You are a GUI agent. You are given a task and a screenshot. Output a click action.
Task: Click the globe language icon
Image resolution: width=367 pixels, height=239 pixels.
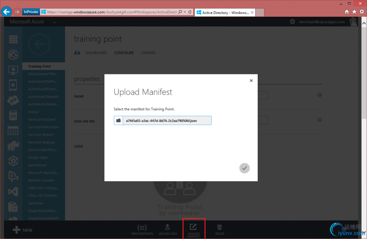click(x=292, y=22)
